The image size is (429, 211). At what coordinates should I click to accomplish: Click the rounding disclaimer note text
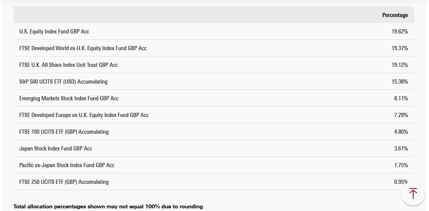108,206
